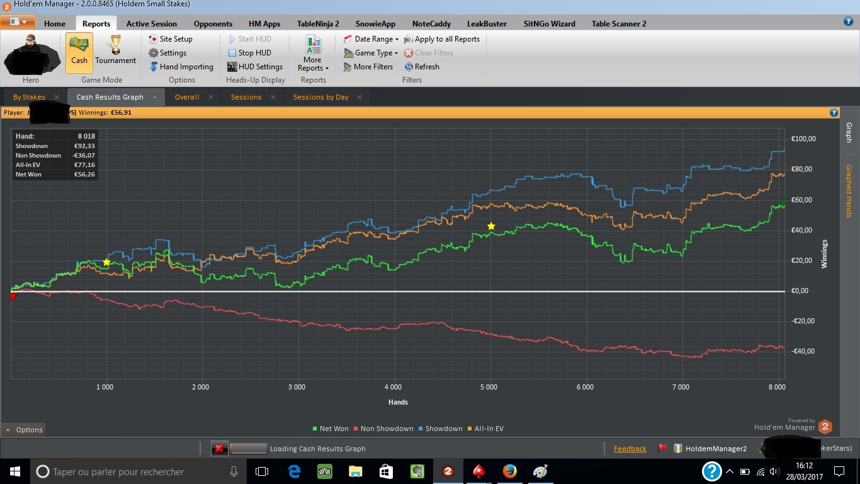The height and width of the screenshot is (484, 860).
Task: Open the application menu button
Action: (18, 22)
